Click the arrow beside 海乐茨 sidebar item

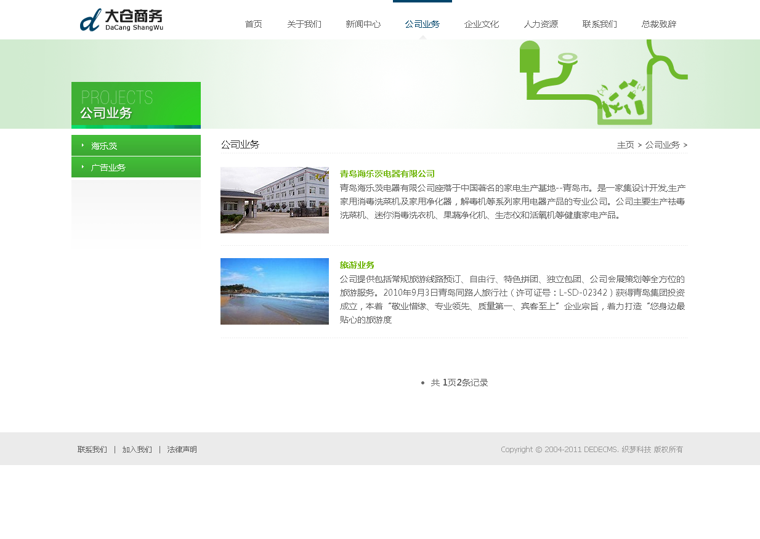click(83, 146)
